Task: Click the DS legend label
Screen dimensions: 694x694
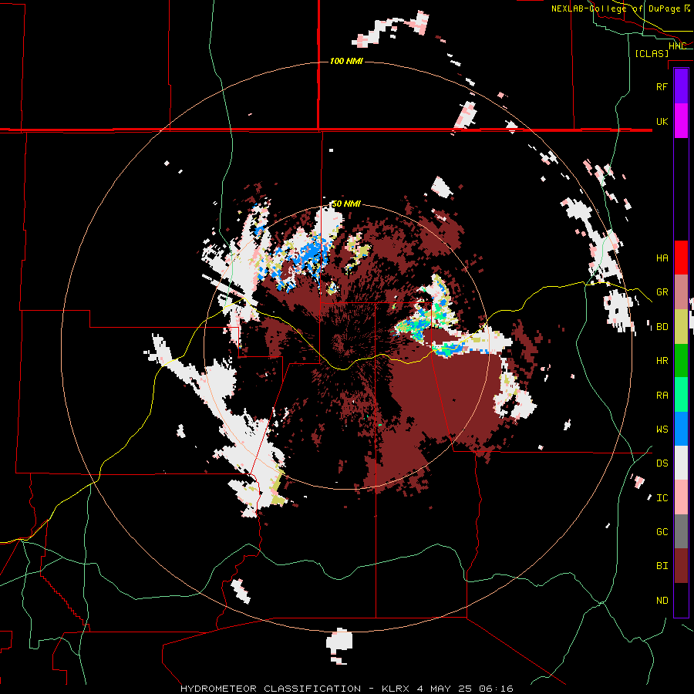Action: [662, 463]
